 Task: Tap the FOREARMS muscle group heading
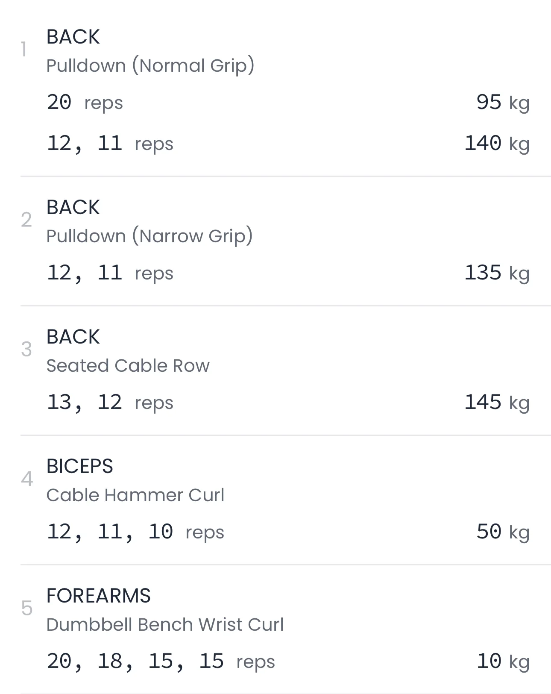pyautogui.click(x=98, y=596)
